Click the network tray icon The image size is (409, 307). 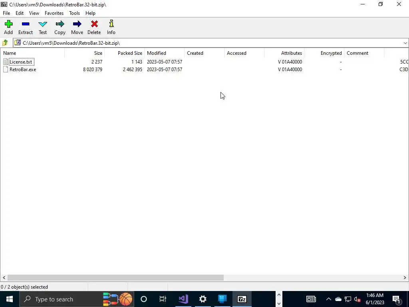[x=348, y=299]
